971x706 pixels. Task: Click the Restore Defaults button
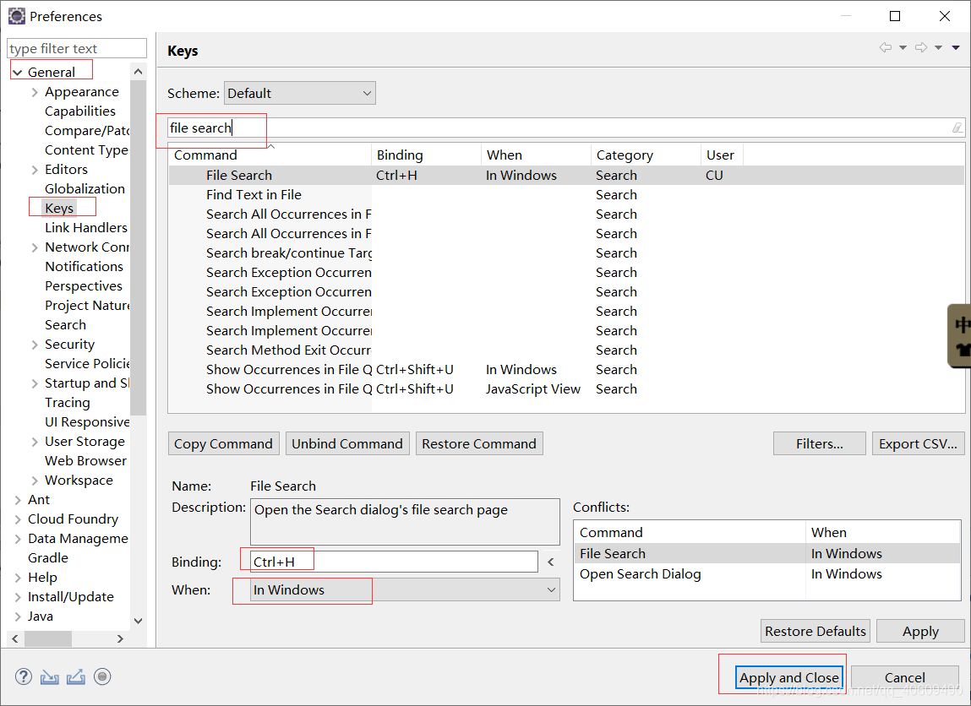coord(815,631)
